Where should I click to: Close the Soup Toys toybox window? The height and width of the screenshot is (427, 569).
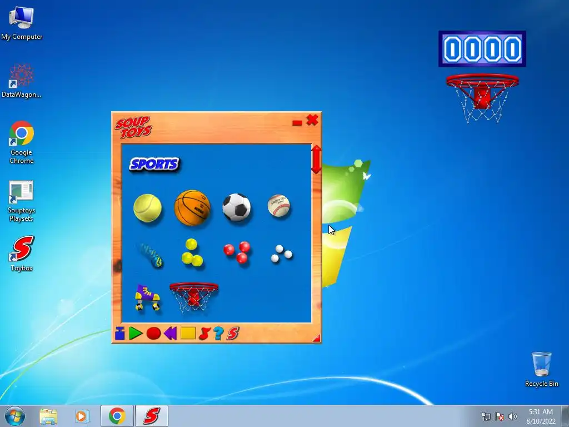tap(312, 120)
